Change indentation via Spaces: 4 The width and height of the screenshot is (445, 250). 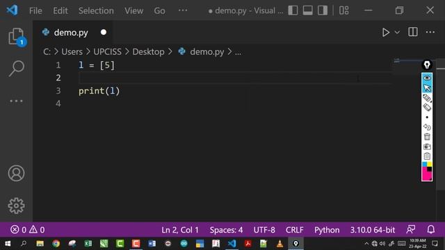tap(226, 230)
